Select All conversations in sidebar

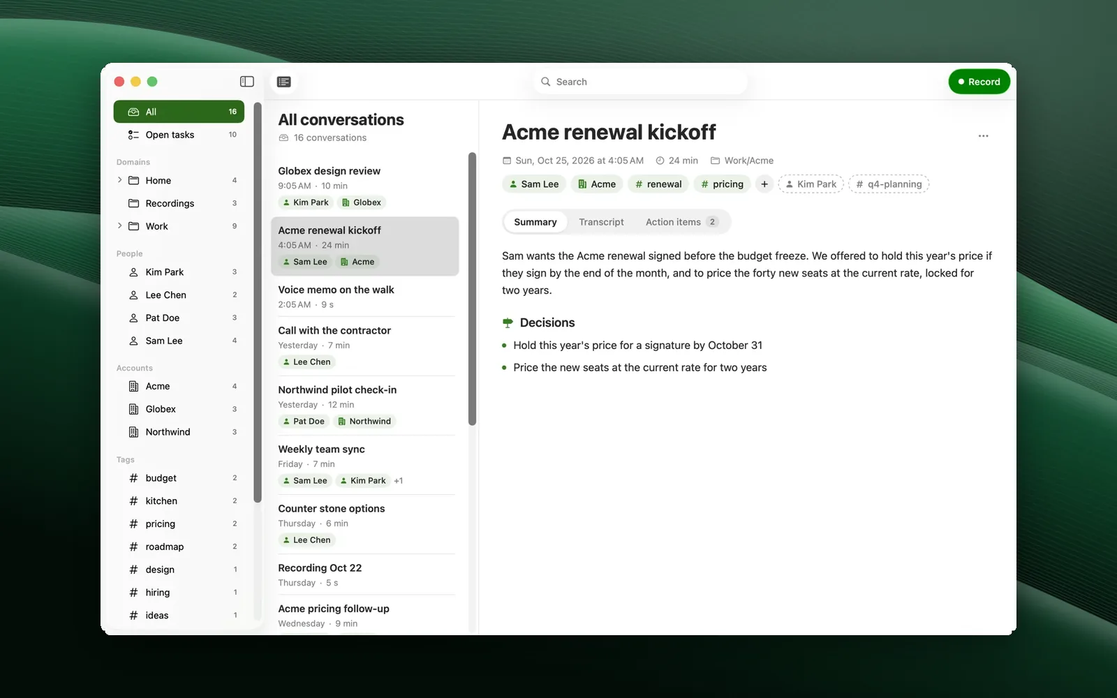click(179, 112)
